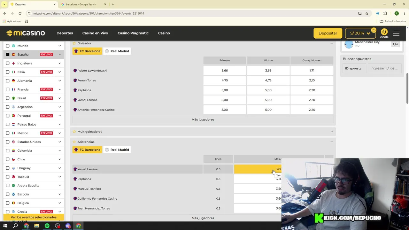The width and height of the screenshot is (409, 230).
Task: Go back in browser
Action: (4, 13)
